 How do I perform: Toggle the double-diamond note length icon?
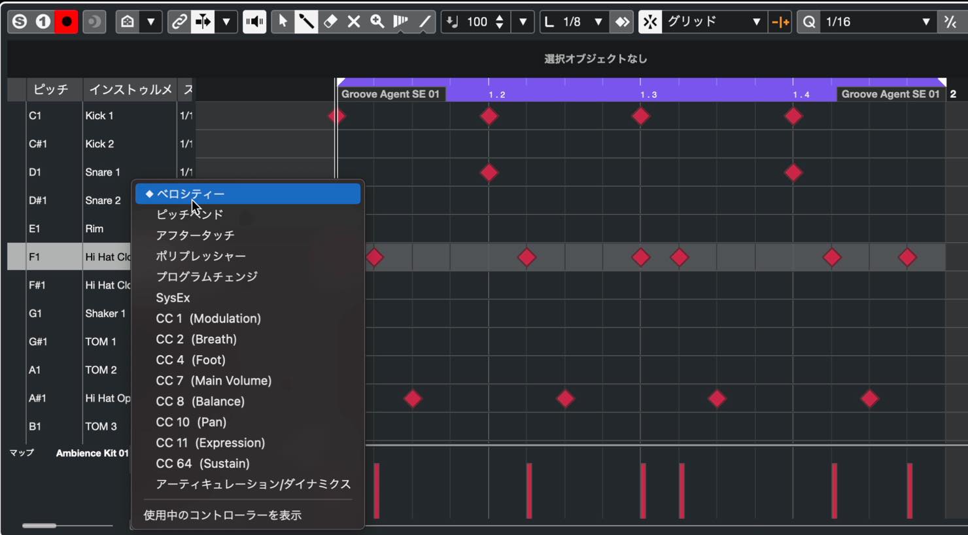coord(622,22)
